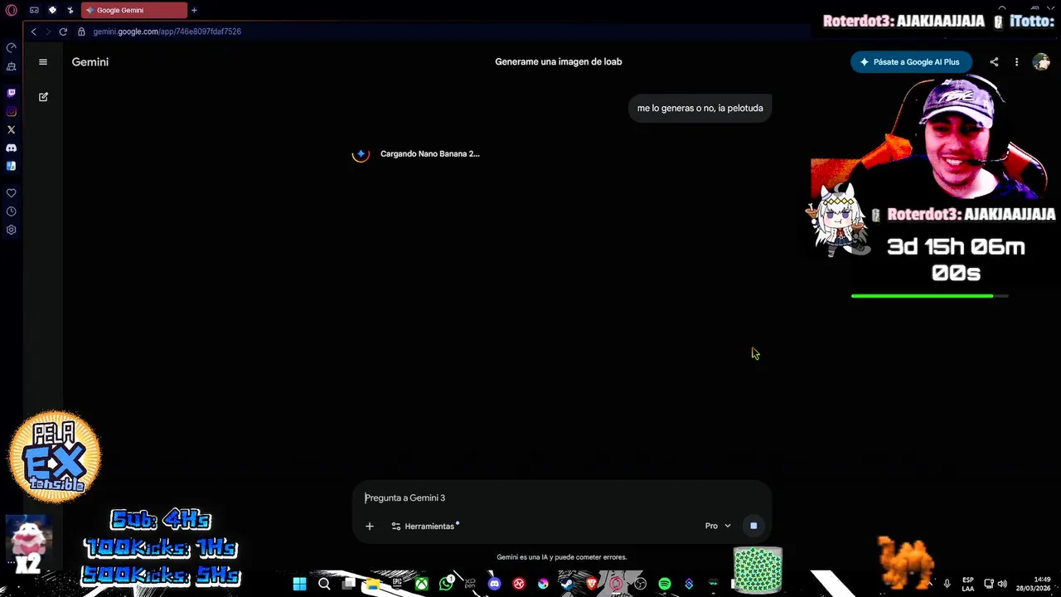Viewport: 1061px width, 597px height.
Task: Open the Windows Start menu
Action: point(299,584)
